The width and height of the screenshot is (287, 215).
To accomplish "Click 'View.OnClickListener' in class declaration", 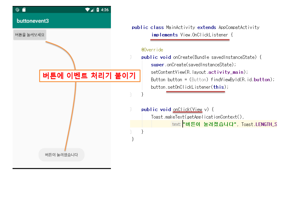I will pos(204,35).
